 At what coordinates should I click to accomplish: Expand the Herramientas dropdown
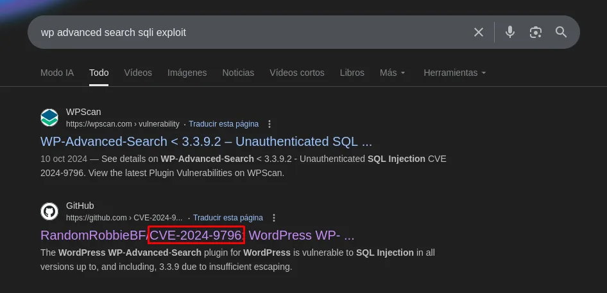click(454, 73)
